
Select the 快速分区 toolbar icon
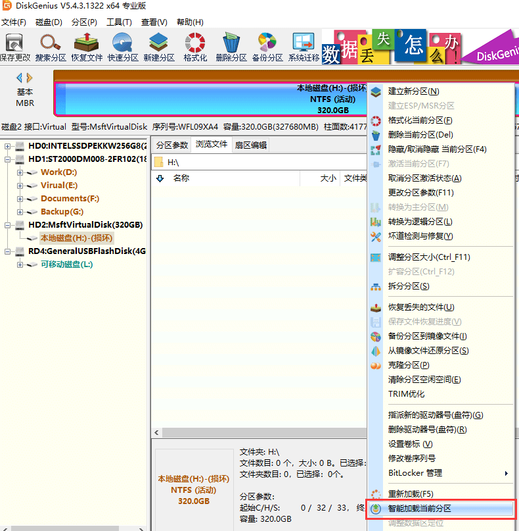point(123,47)
